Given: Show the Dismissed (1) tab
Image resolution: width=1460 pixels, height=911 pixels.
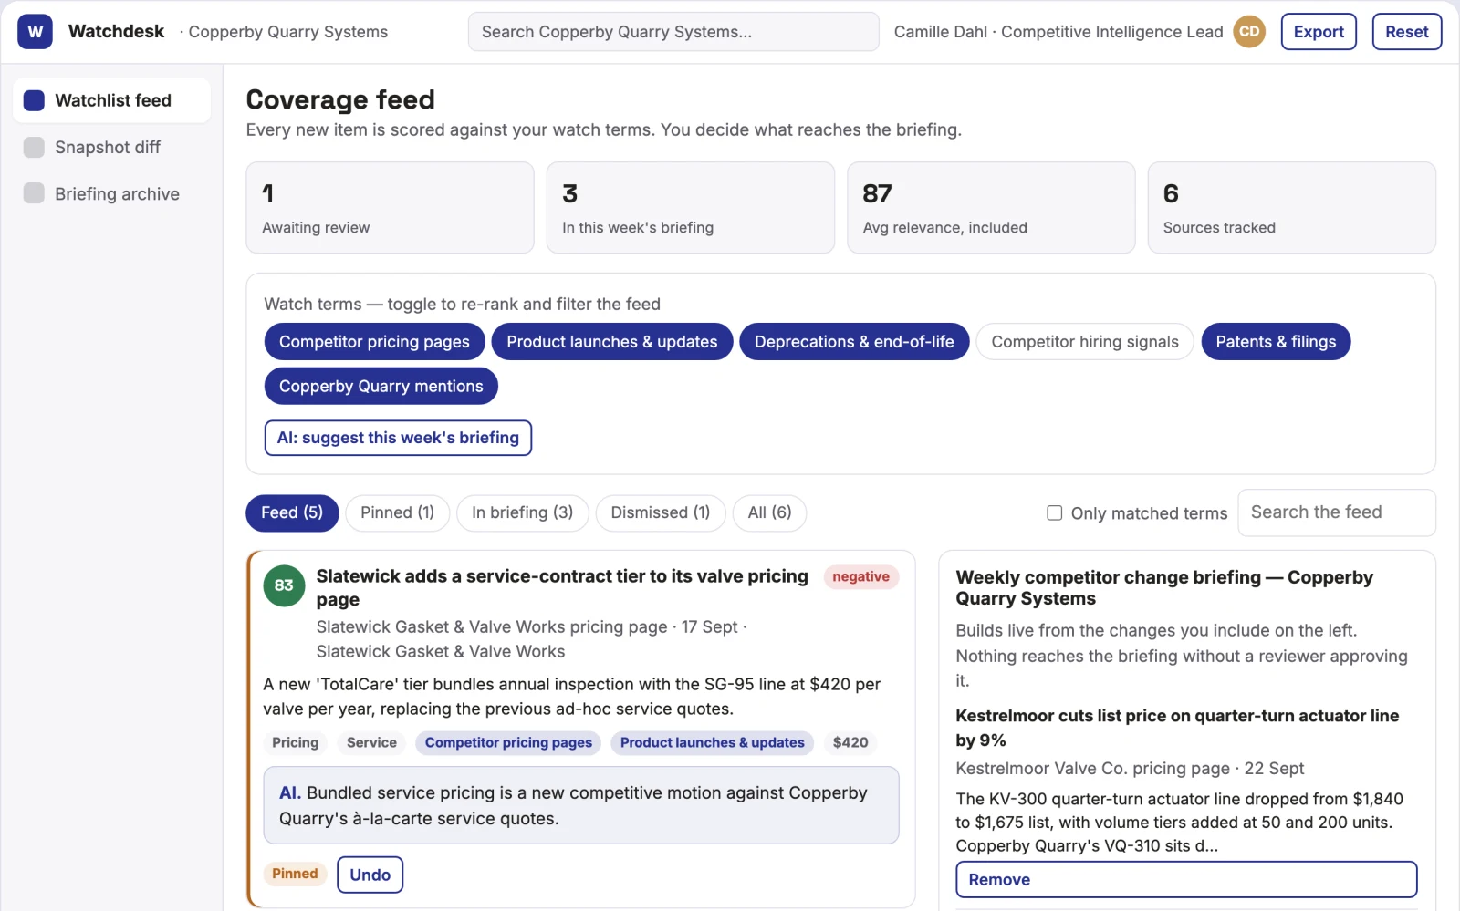Looking at the screenshot, I should [661, 512].
